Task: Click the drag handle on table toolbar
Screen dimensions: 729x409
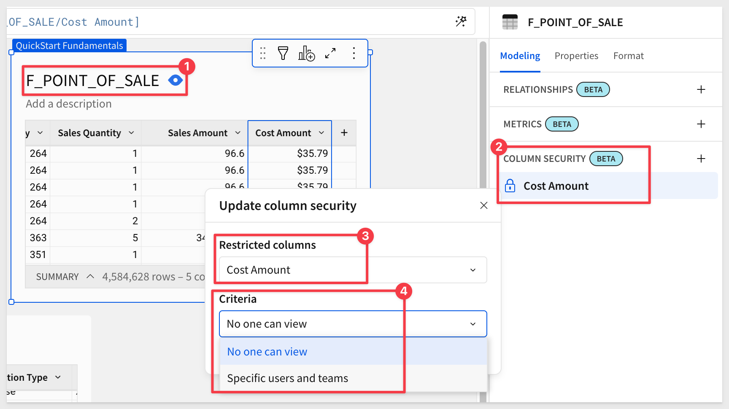Action: [263, 53]
